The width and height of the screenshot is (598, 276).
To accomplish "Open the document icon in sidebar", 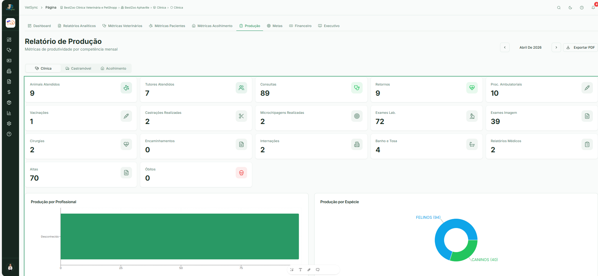I will point(9,81).
